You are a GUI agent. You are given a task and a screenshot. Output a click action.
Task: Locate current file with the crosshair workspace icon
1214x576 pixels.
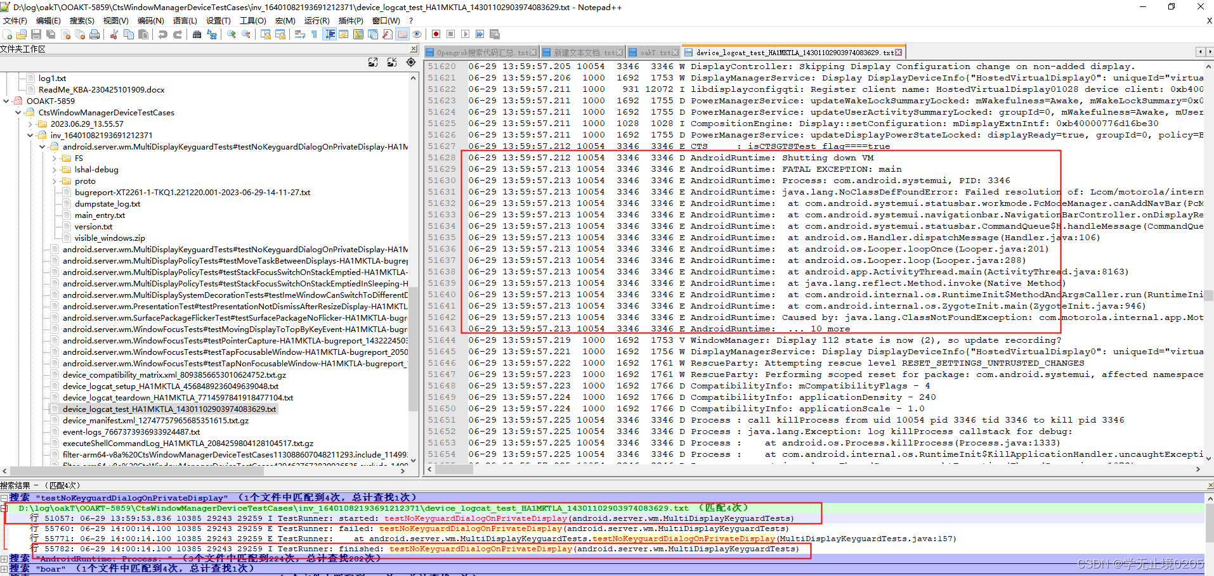coord(410,62)
